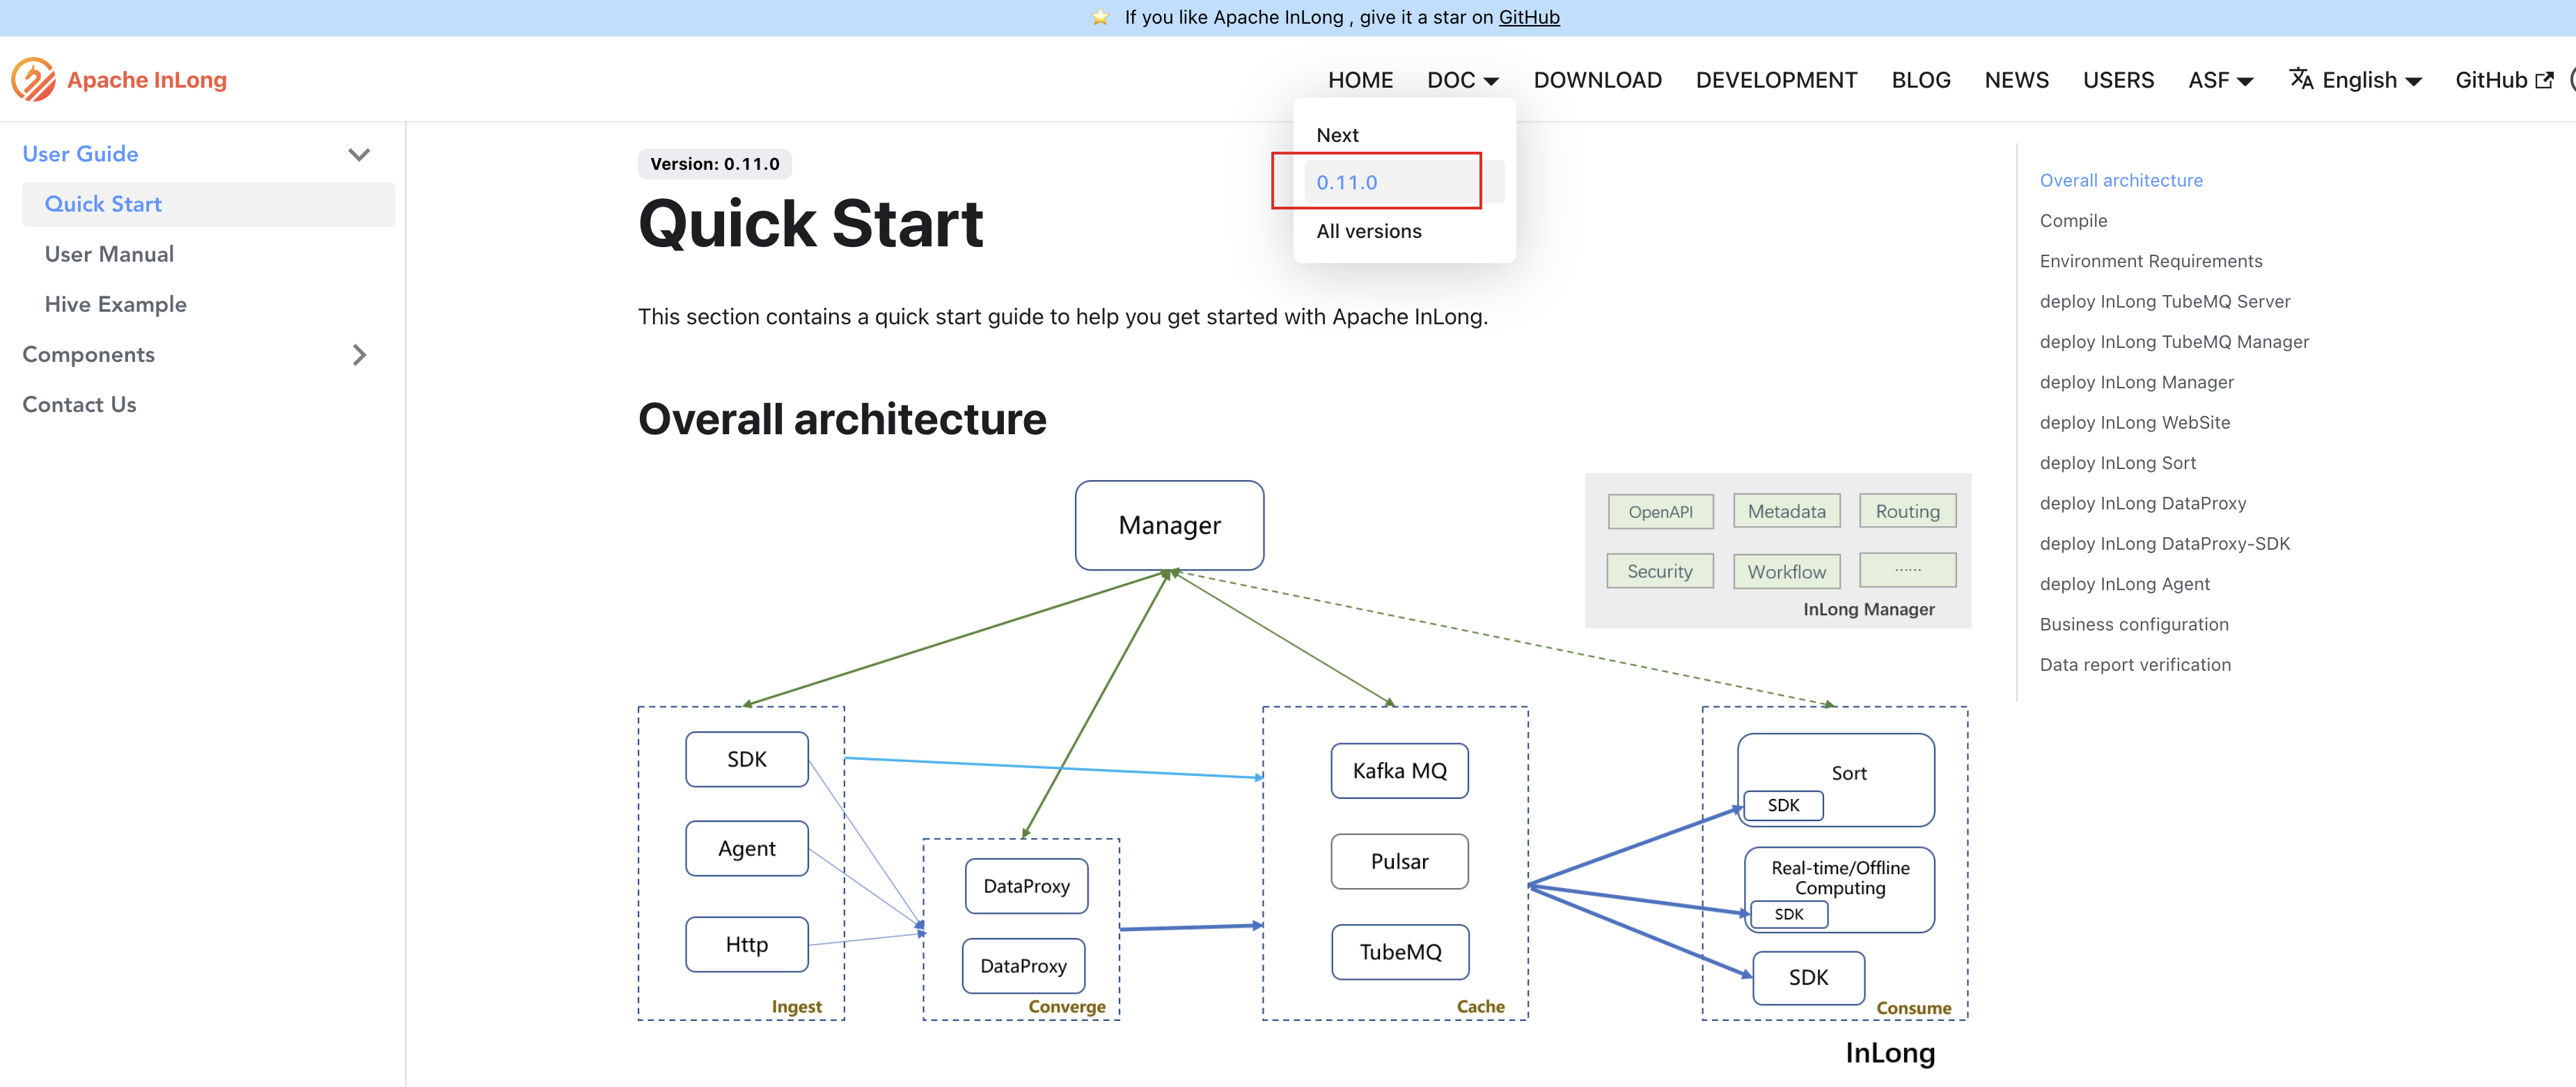The width and height of the screenshot is (2576, 1087).
Task: Select All versions menu entry
Action: point(1368,231)
